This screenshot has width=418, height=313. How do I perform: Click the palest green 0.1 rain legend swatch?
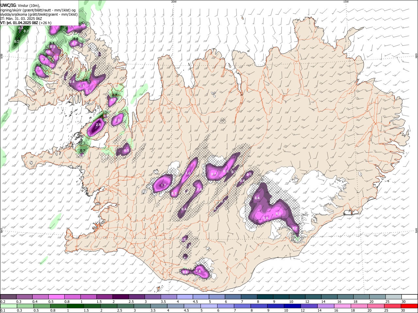click(8, 306)
